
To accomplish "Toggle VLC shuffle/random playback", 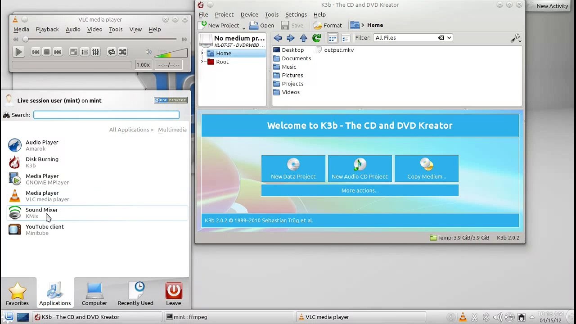I will click(x=122, y=52).
